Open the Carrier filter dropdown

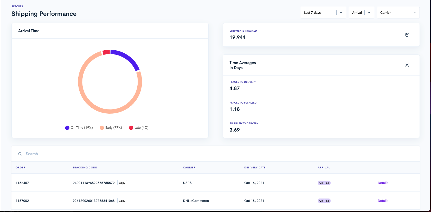(x=398, y=12)
